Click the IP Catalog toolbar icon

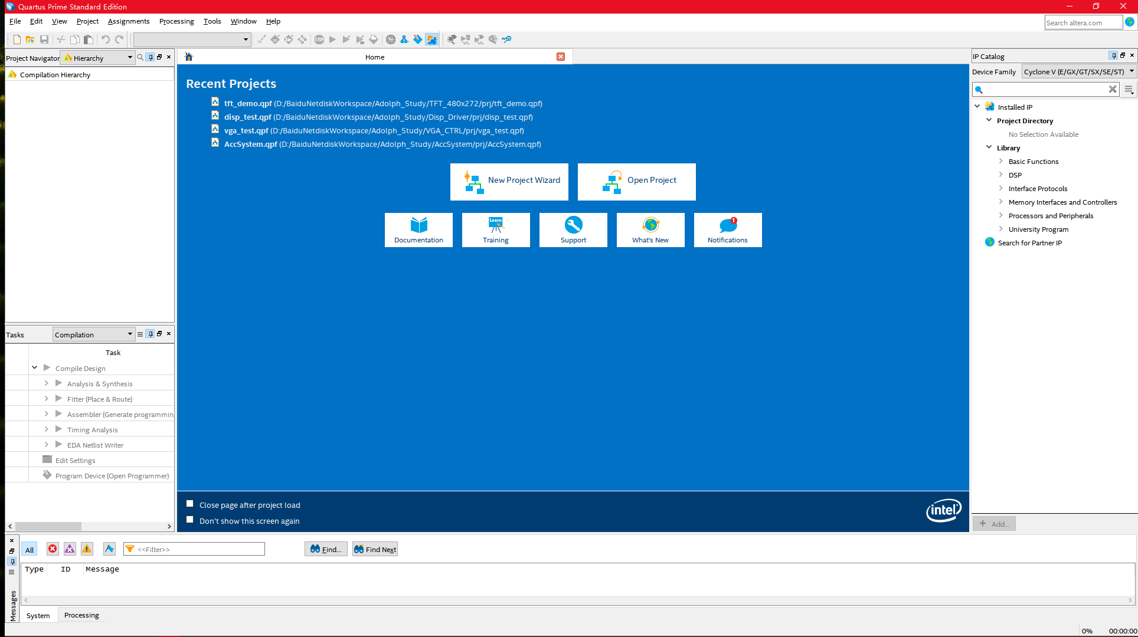(x=432, y=40)
